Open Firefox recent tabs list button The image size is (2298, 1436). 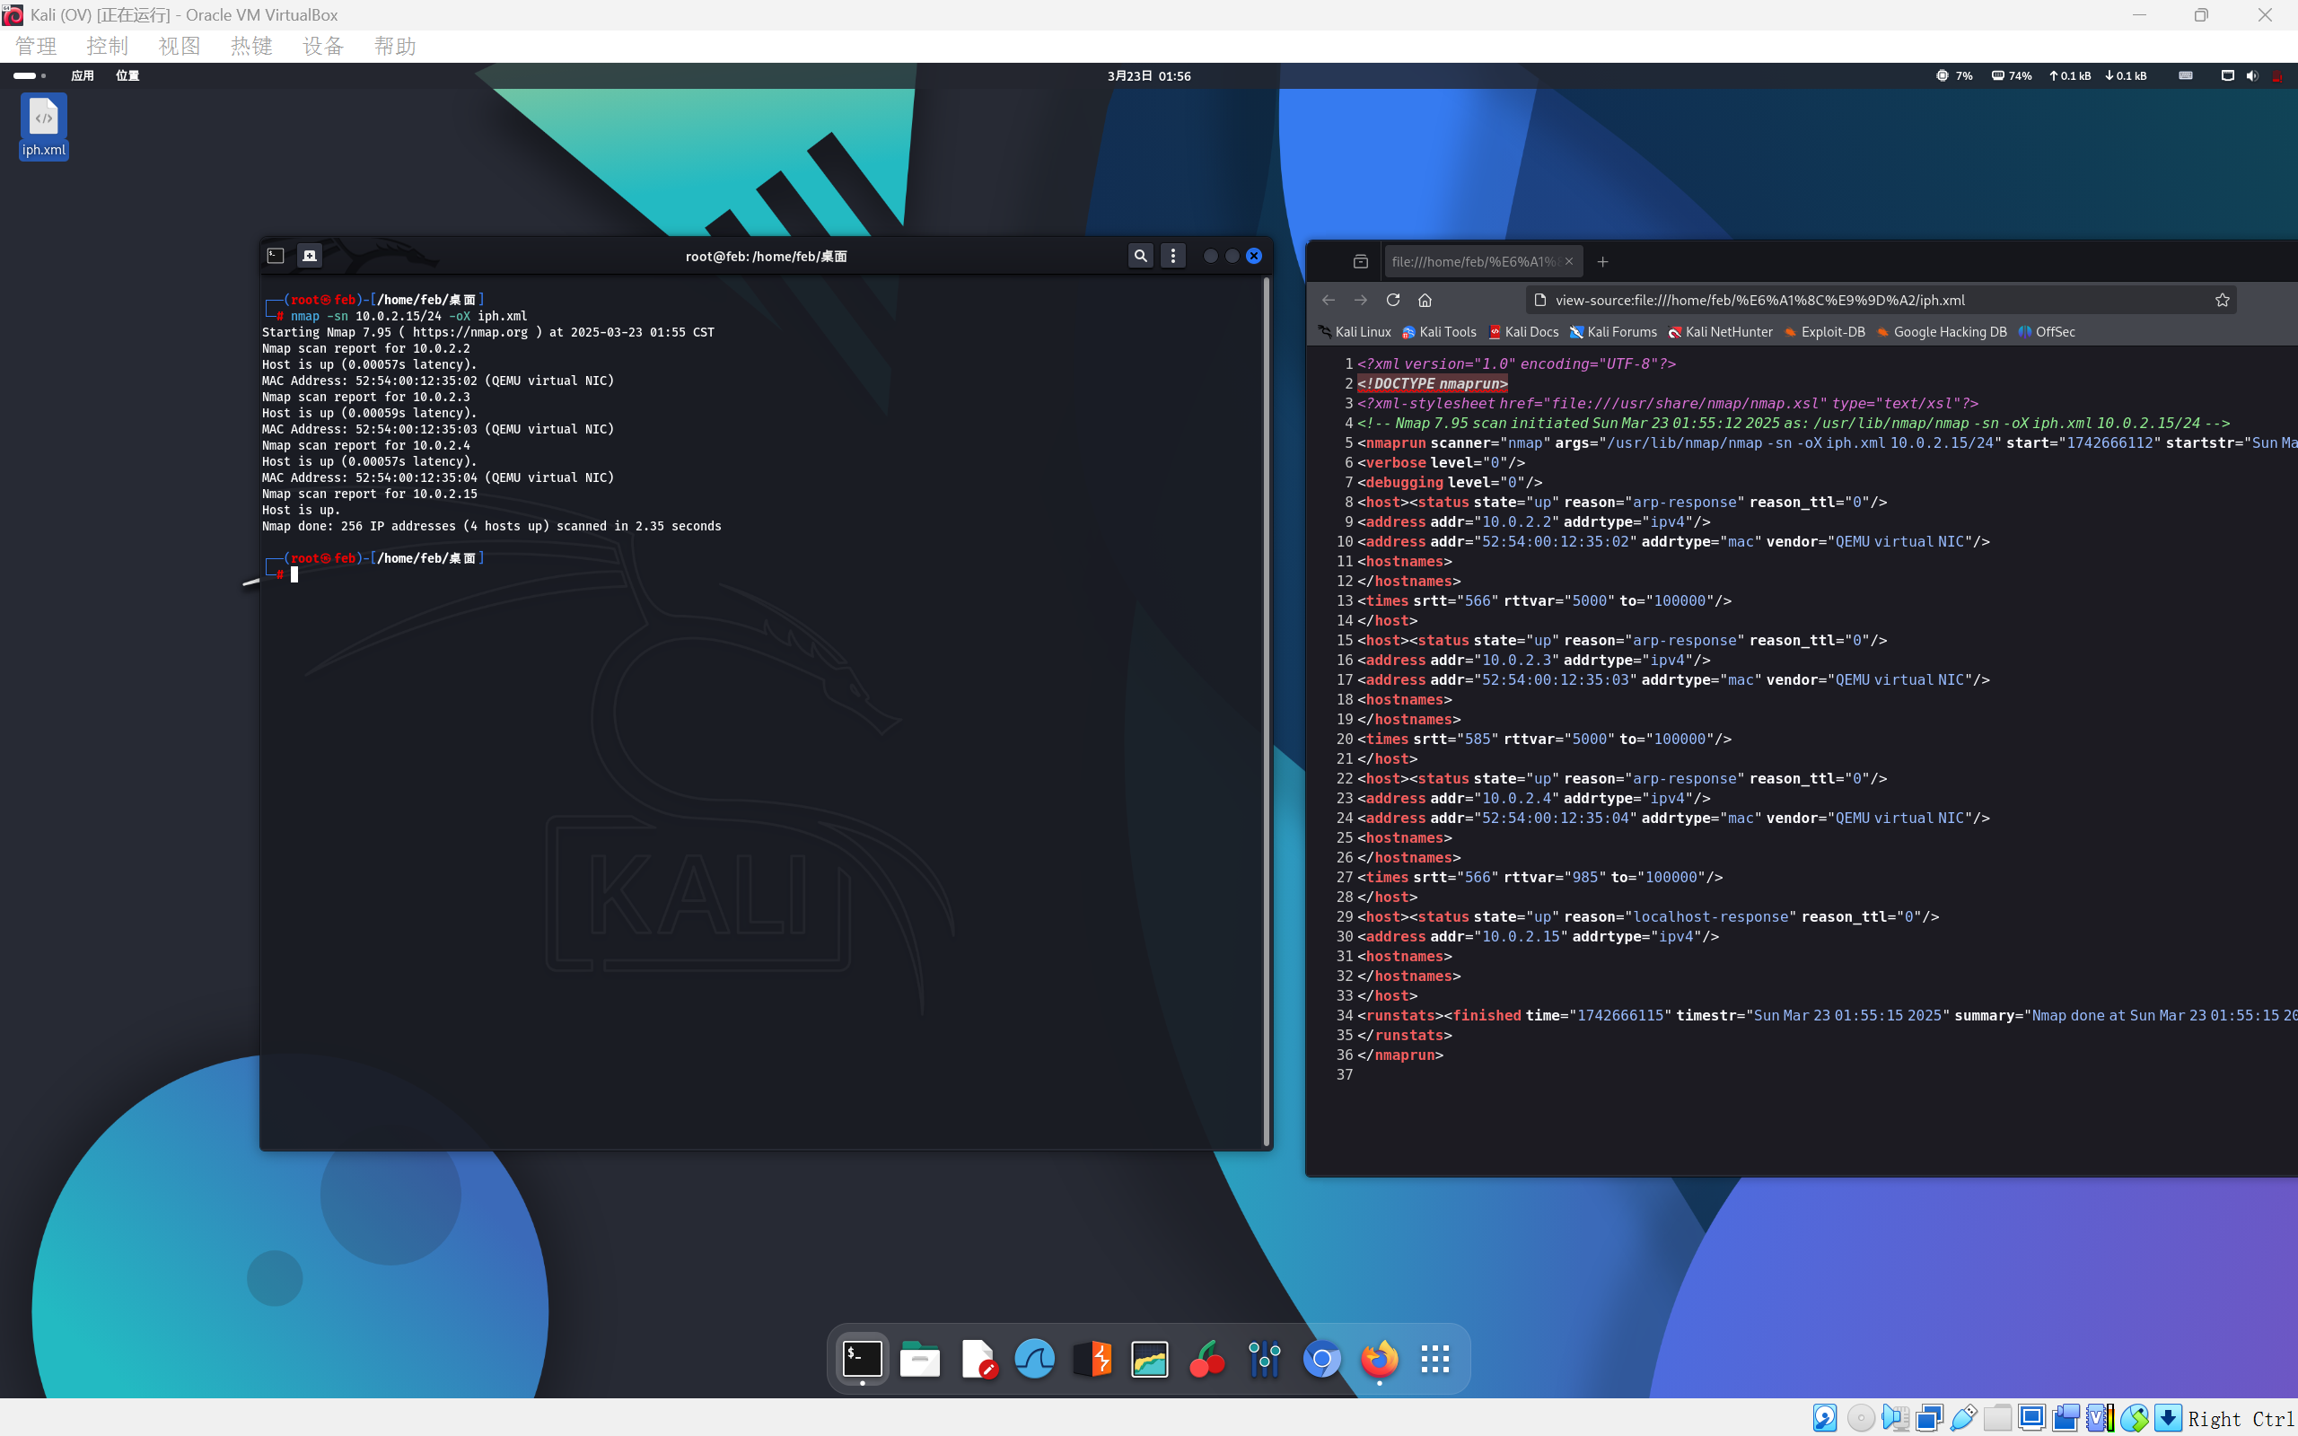[1360, 262]
